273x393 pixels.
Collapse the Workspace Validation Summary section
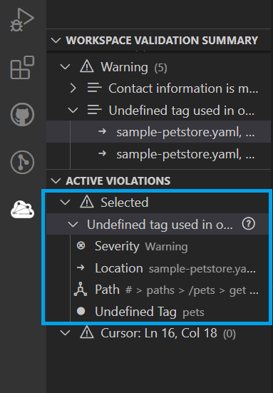(56, 41)
